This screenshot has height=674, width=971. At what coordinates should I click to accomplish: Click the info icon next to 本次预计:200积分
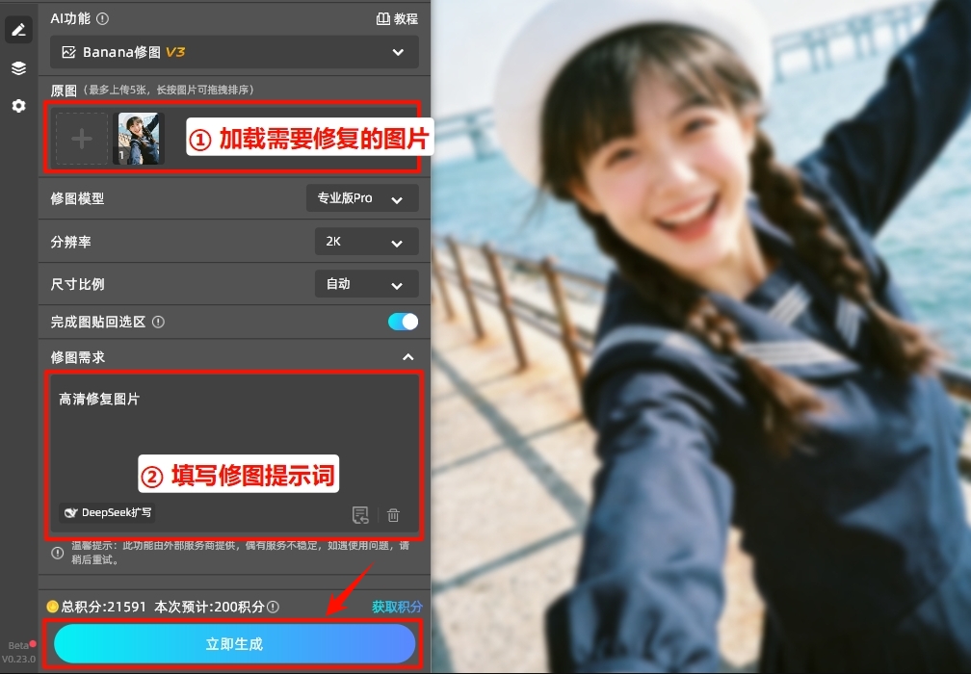(x=271, y=608)
